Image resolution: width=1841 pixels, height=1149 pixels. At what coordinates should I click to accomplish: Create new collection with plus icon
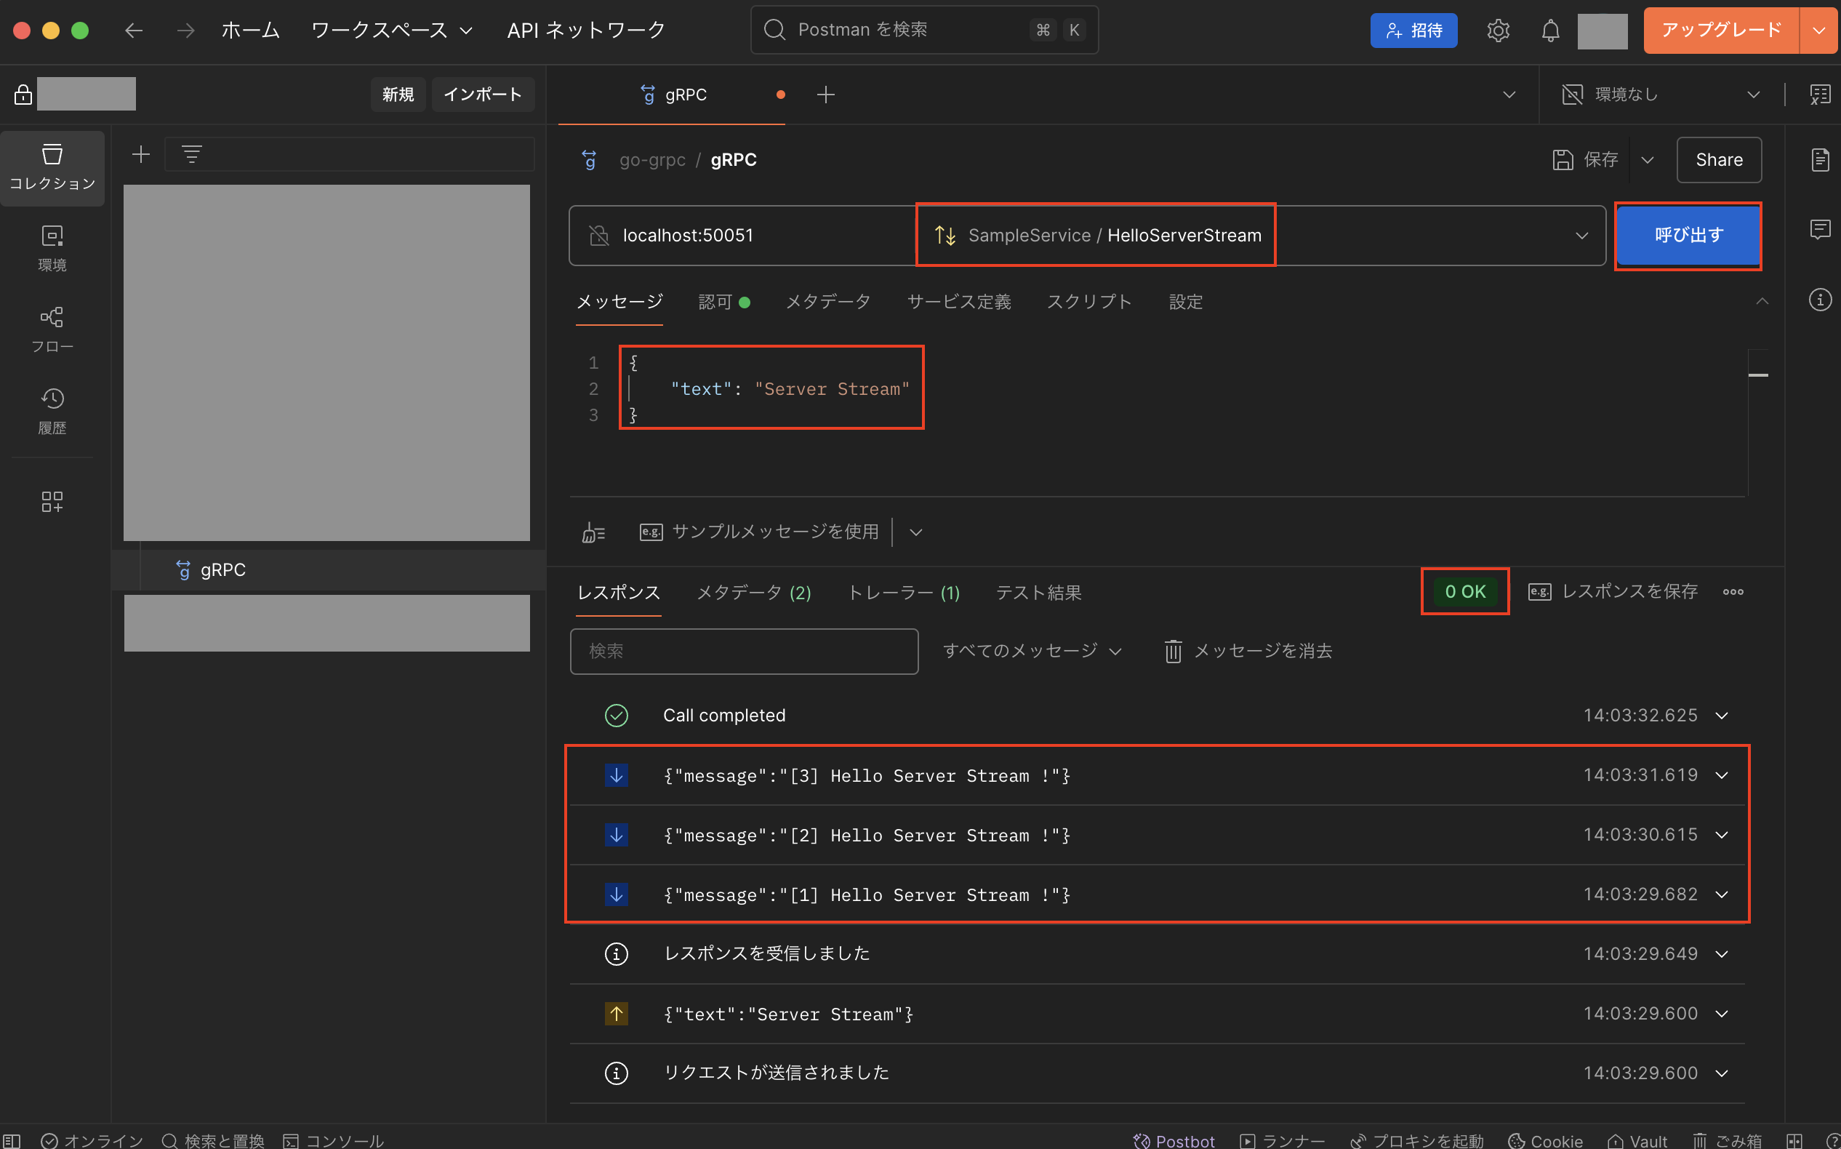point(140,155)
